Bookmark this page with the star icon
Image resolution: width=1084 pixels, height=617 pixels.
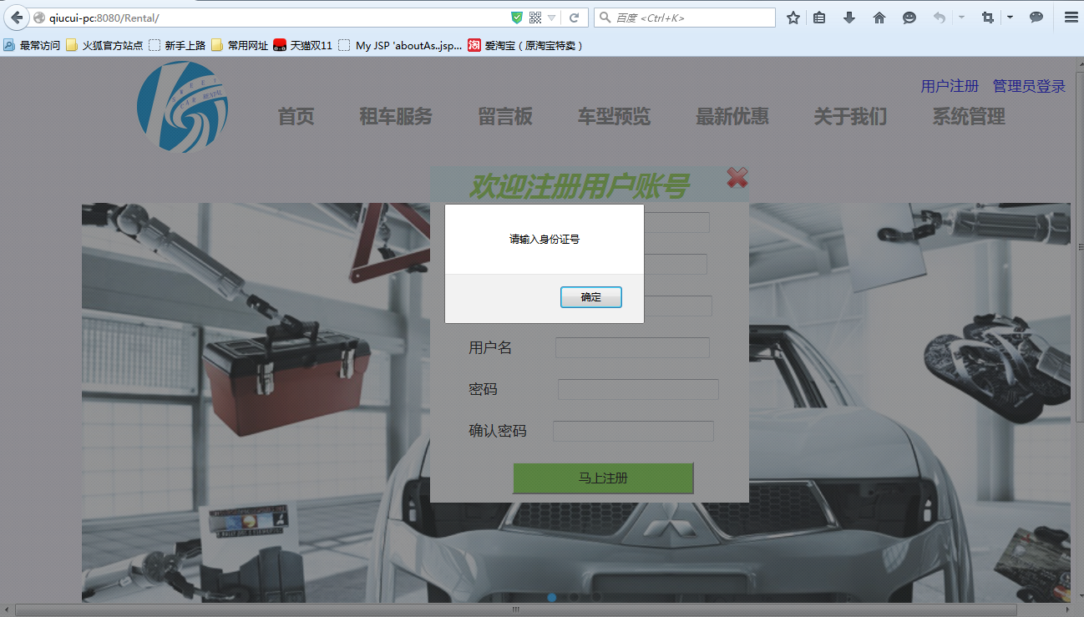[x=793, y=18]
